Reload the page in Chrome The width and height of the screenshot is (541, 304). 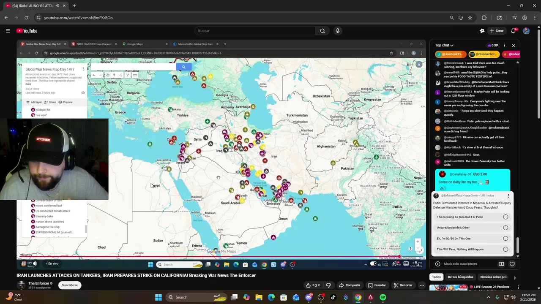pyautogui.click(x=26, y=18)
